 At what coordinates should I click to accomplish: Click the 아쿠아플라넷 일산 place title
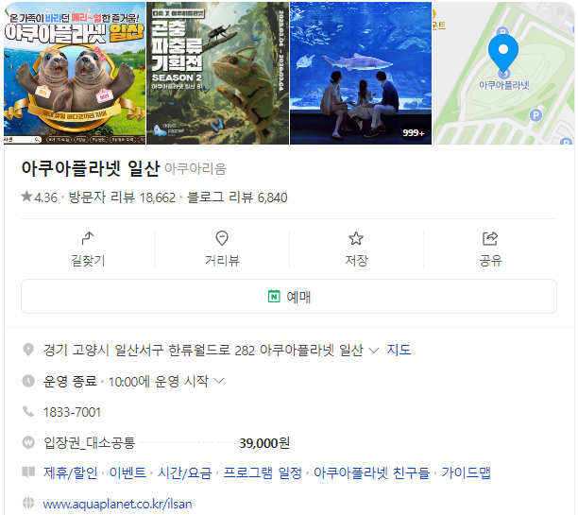(91, 168)
